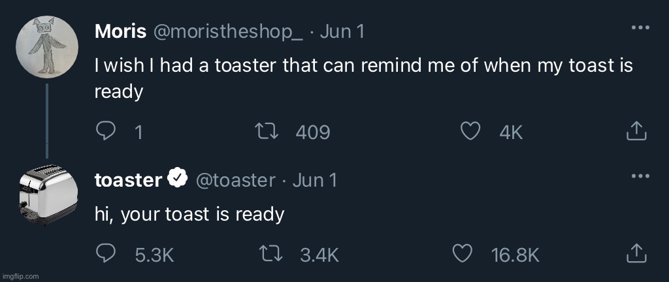Like the toaster's reply tweet
Image resolution: width=669 pixels, height=282 pixels.
click(462, 255)
